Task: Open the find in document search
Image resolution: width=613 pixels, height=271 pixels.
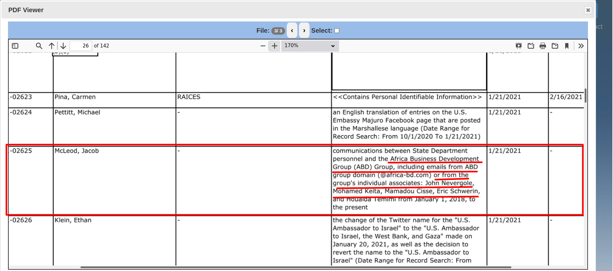Action: coord(39,46)
